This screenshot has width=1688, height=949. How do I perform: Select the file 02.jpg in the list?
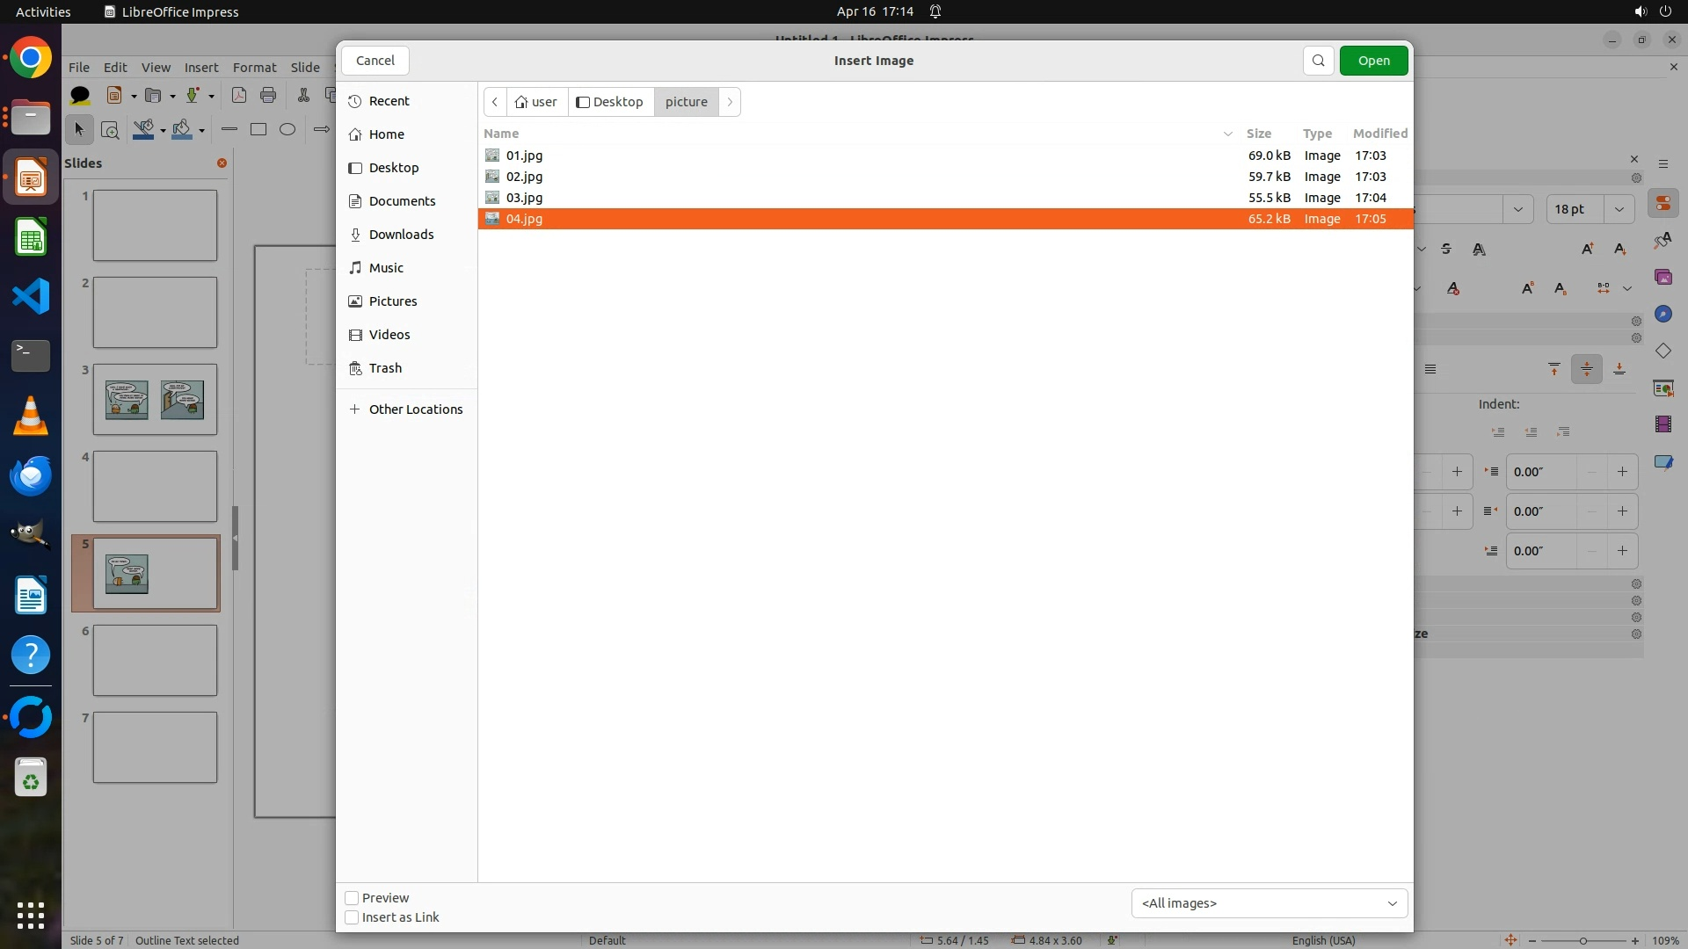[524, 177]
